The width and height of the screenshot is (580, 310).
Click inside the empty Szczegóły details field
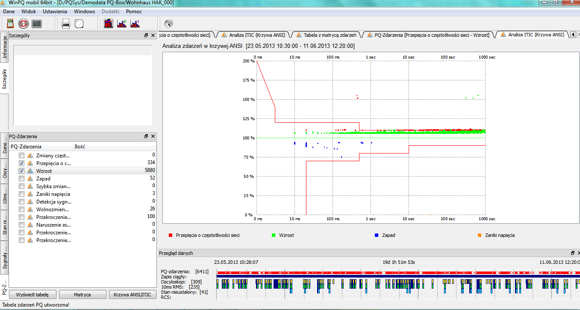click(x=82, y=85)
